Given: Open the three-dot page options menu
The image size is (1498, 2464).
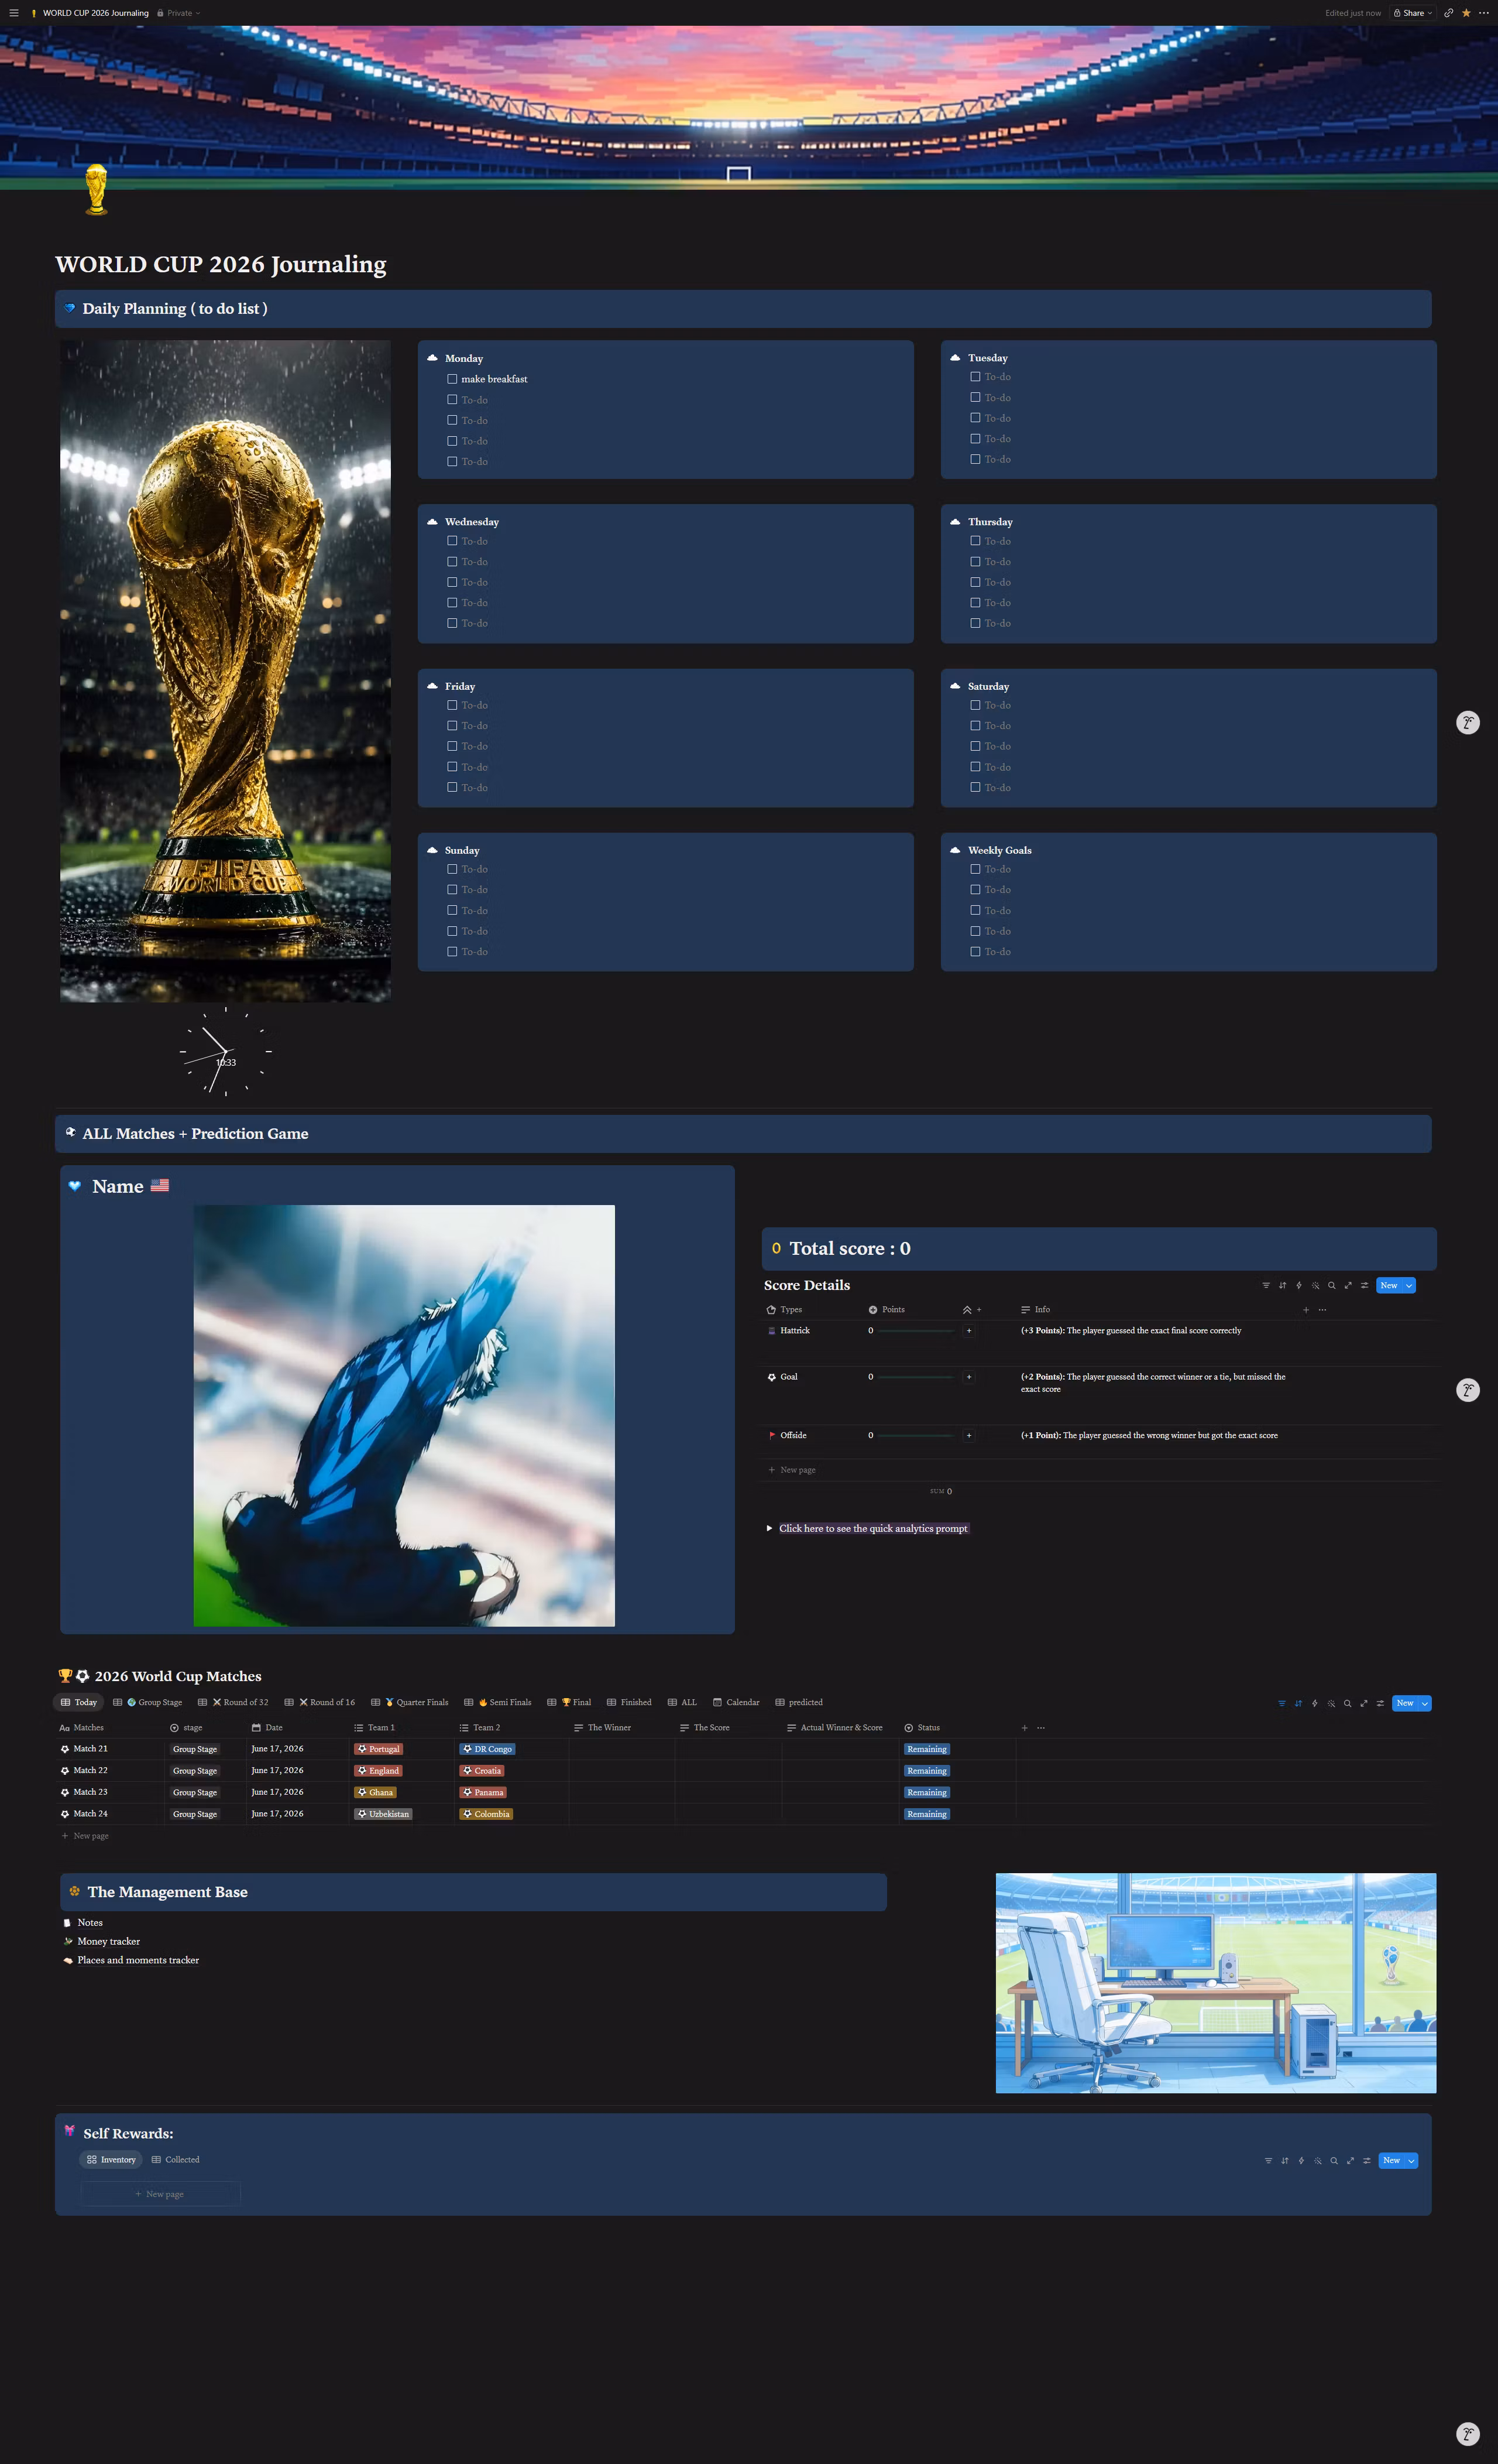Looking at the screenshot, I should click(x=1483, y=13).
